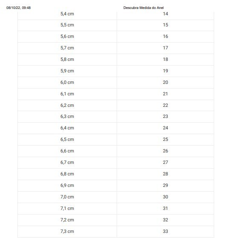Select ring size 26 cell
Image resolution: width=238 pixels, height=238 pixels.
(x=166, y=151)
